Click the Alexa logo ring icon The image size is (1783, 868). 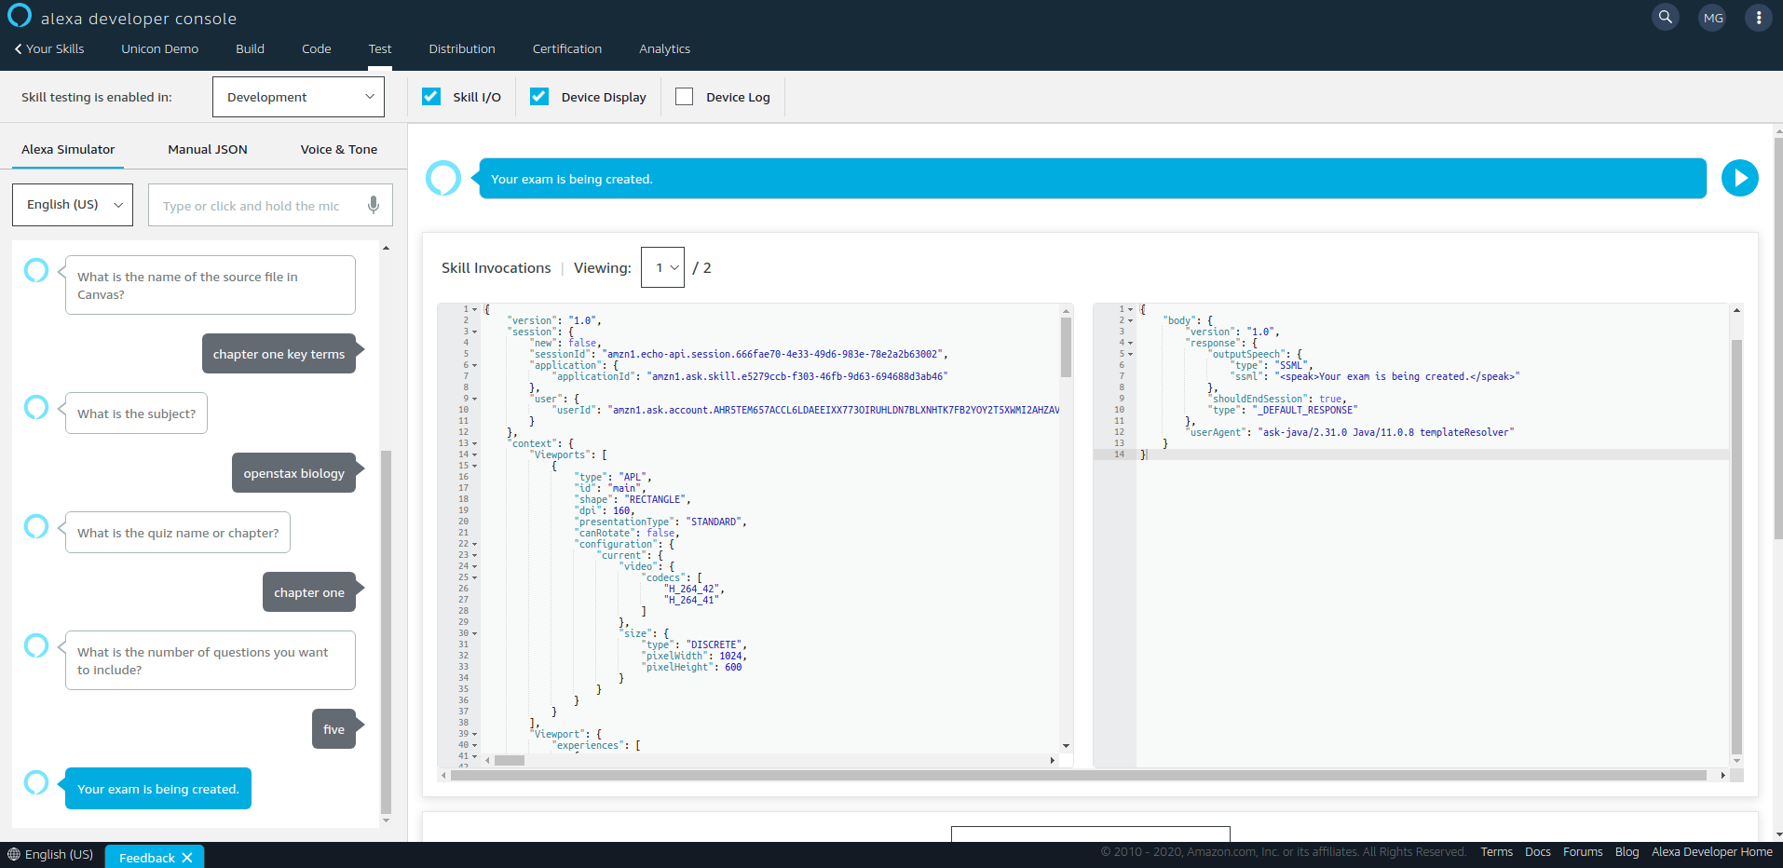[x=20, y=16]
